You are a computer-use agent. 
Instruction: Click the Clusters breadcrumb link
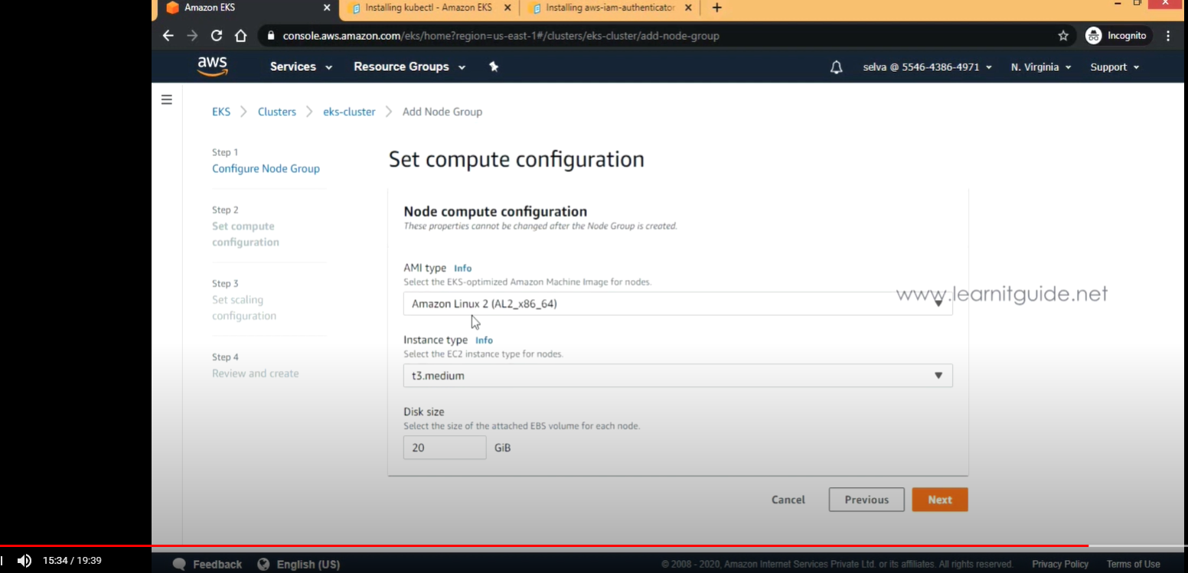click(277, 112)
